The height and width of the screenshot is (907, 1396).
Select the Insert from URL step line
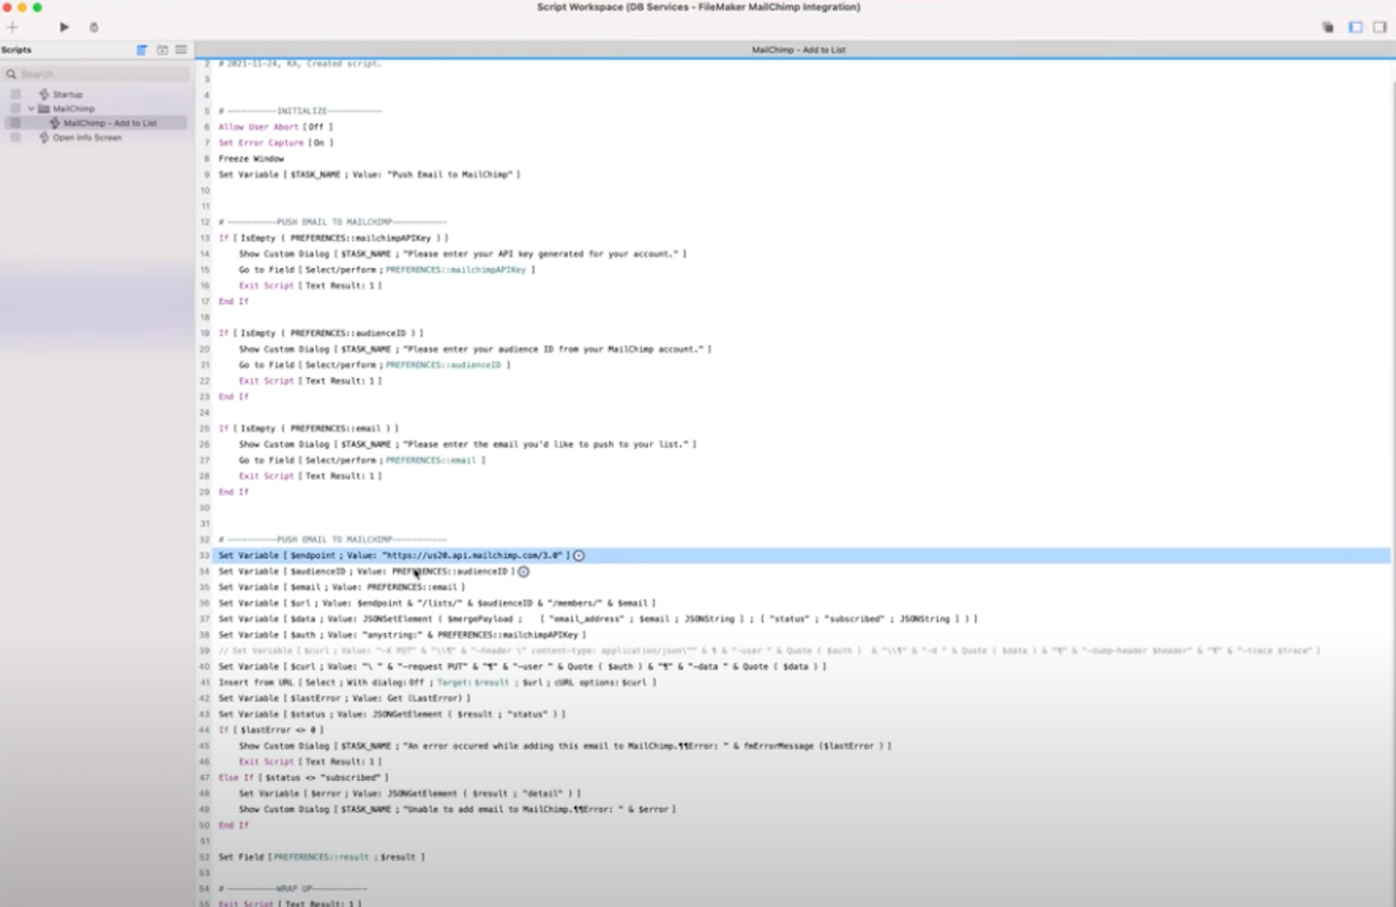[437, 683]
